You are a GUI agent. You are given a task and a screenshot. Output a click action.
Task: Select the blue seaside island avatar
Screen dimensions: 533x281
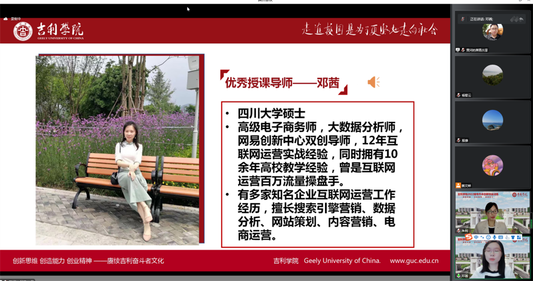492,120
